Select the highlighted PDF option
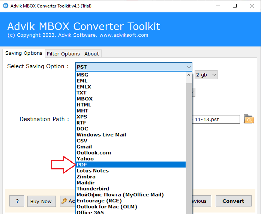The width and height of the screenshot is (261, 214). (x=130, y=165)
